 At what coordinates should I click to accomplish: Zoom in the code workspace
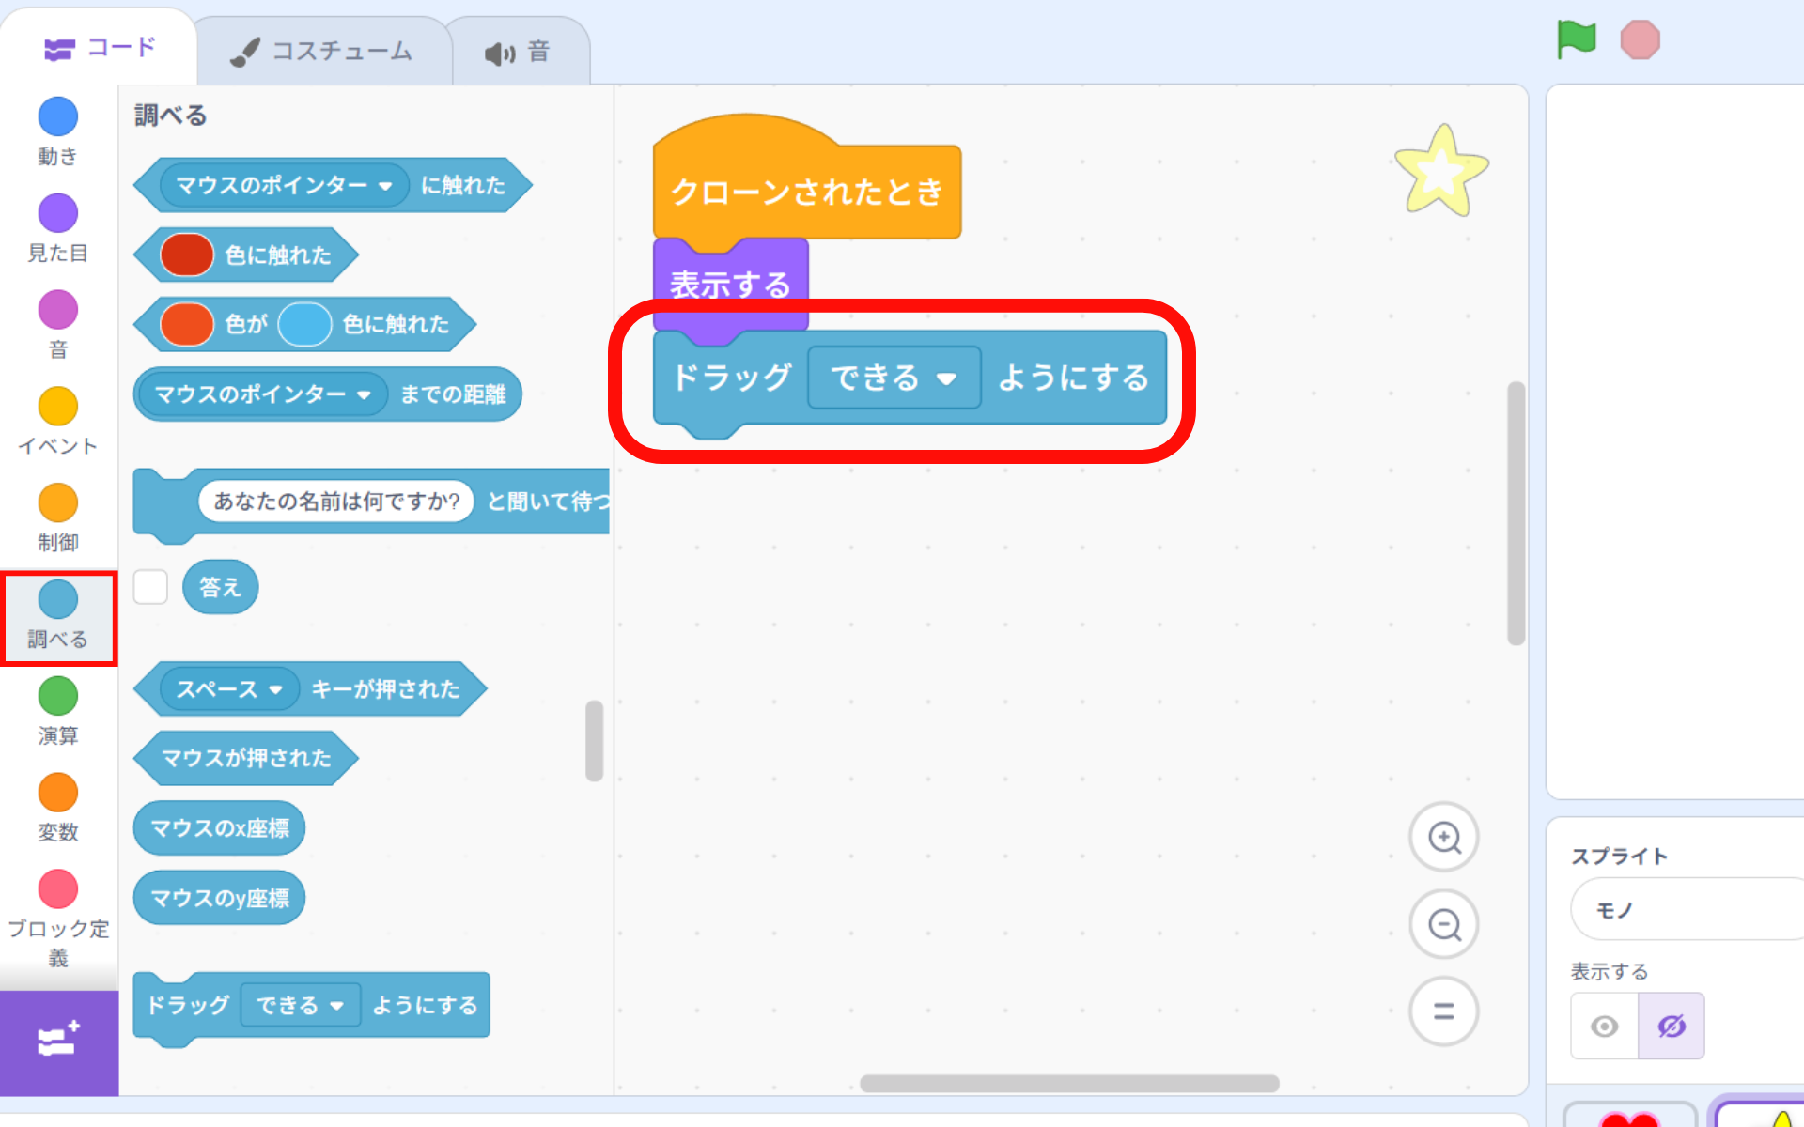click(1443, 837)
